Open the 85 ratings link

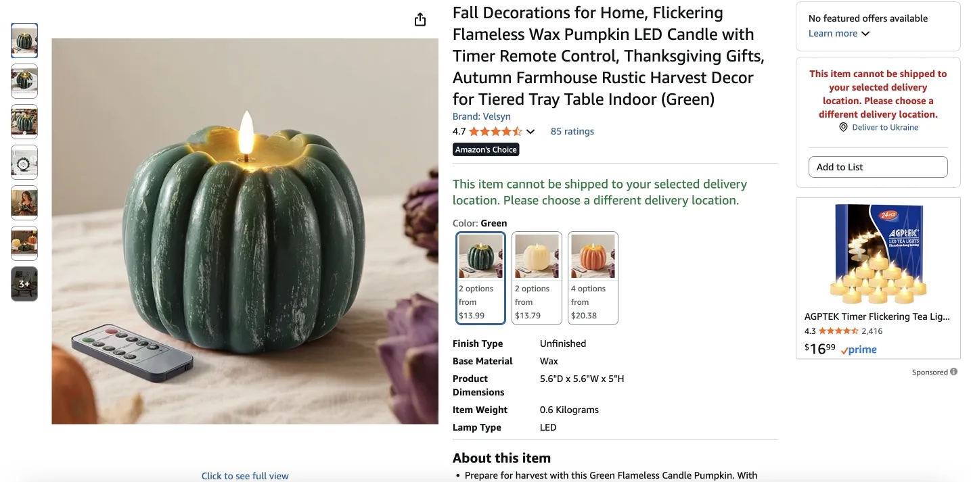[572, 132]
